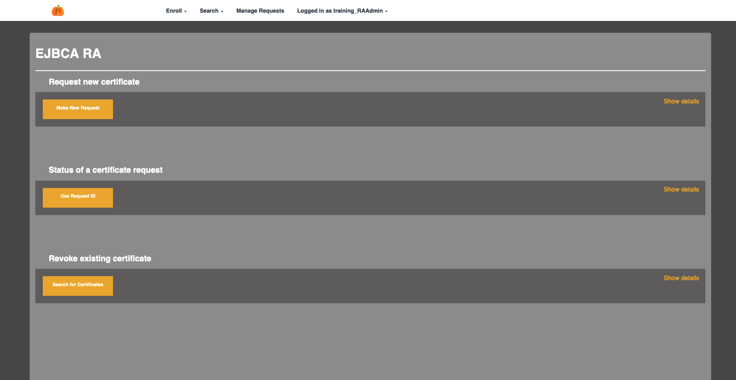Screen dimensions: 736x380
Task: Show details for Request new certificate
Action: [x=681, y=101]
